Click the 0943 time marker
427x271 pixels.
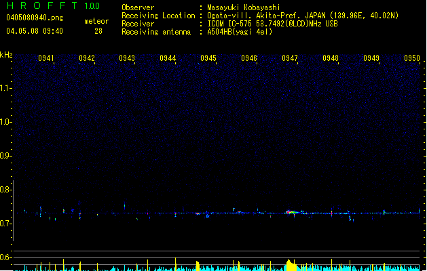coord(127,58)
